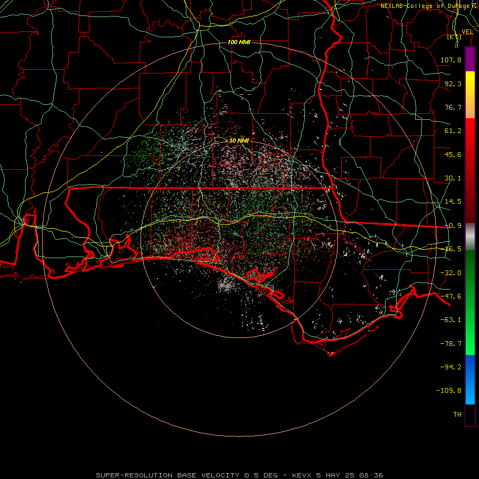This screenshot has width=479, height=479.
Task: Click the 61.2 legend value
Action: (x=453, y=131)
